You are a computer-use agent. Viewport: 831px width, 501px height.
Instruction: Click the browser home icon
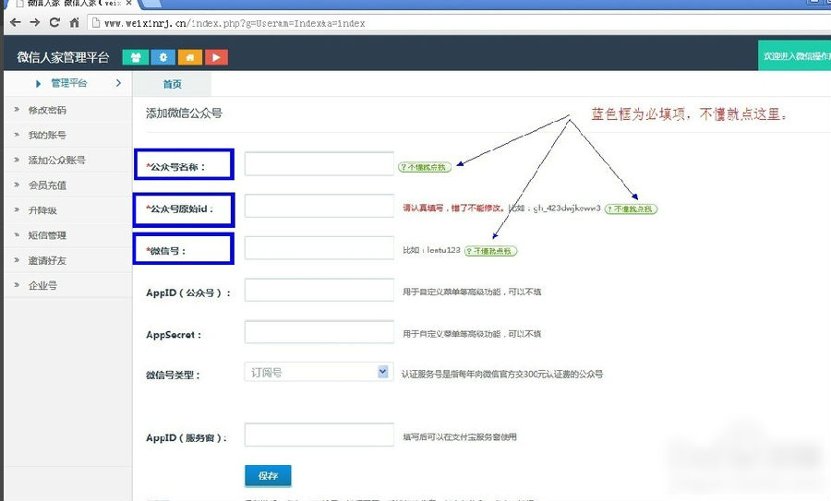pos(74,22)
